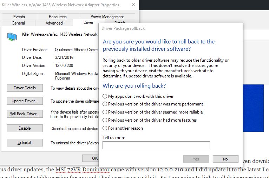Open the Power Management tab
This screenshot has width=269, height=178.
click(x=107, y=17)
